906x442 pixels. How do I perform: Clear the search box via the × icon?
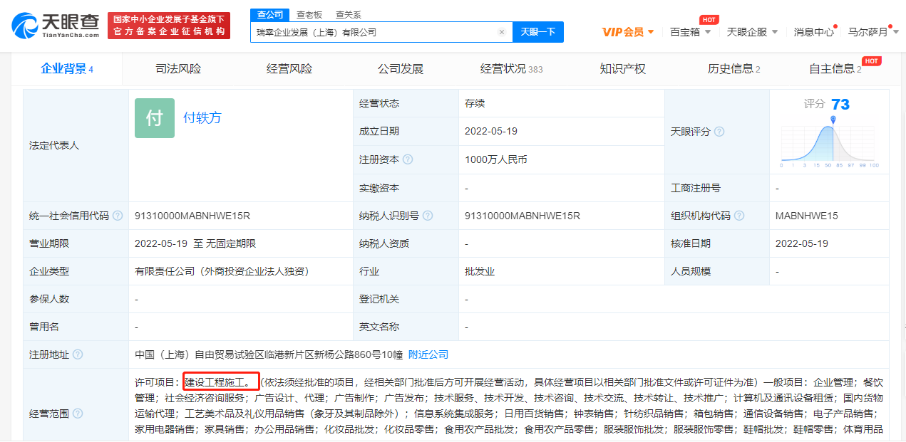[x=501, y=31]
